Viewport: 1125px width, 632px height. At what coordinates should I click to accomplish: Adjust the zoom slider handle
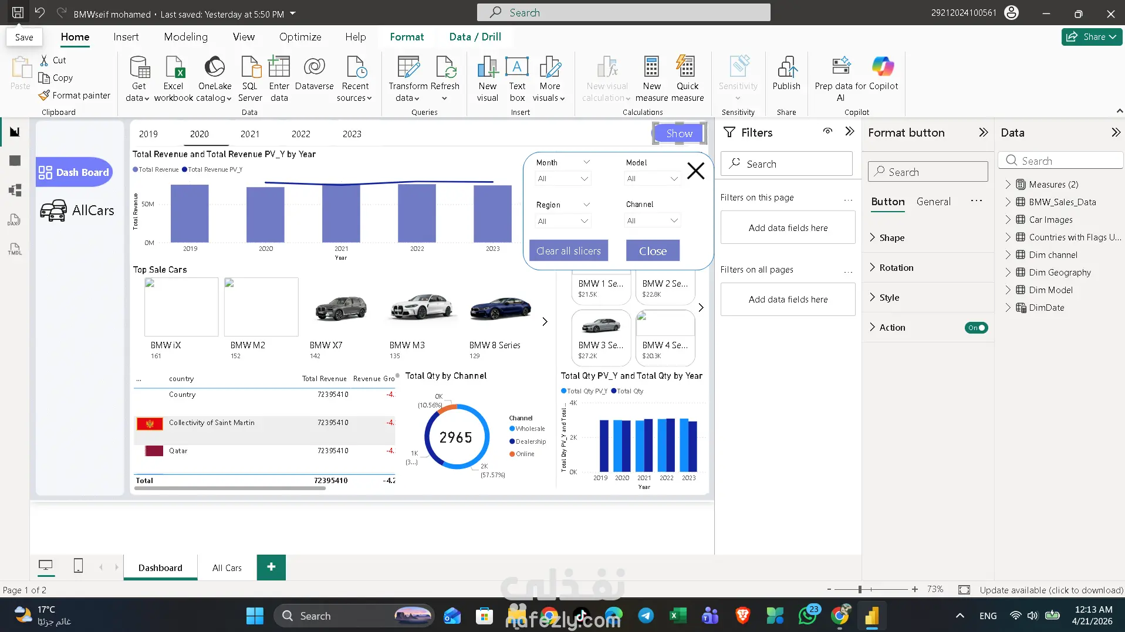pyautogui.click(x=860, y=589)
